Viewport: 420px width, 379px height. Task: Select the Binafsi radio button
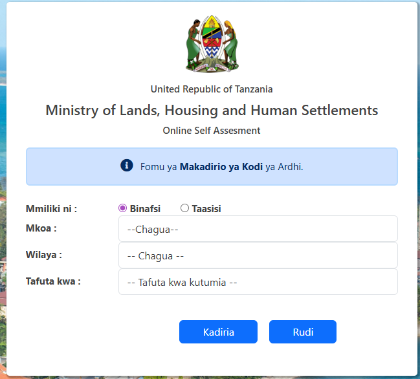(123, 208)
